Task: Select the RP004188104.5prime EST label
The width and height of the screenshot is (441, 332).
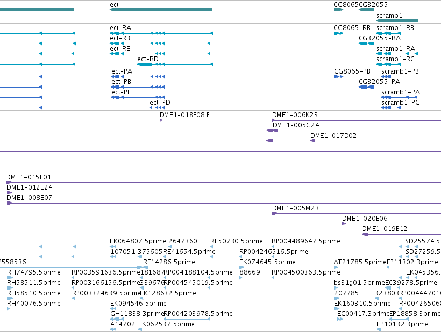Action: click(198, 272)
